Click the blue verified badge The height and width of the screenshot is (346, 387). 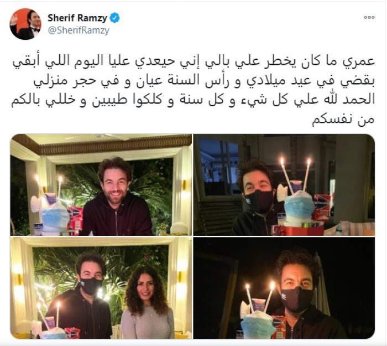coord(114,18)
